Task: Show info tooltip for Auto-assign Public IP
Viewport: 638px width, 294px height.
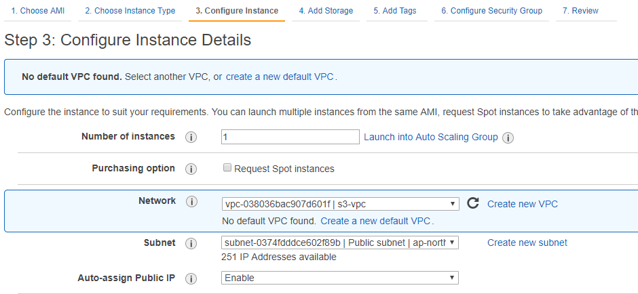Action: pyautogui.click(x=191, y=278)
